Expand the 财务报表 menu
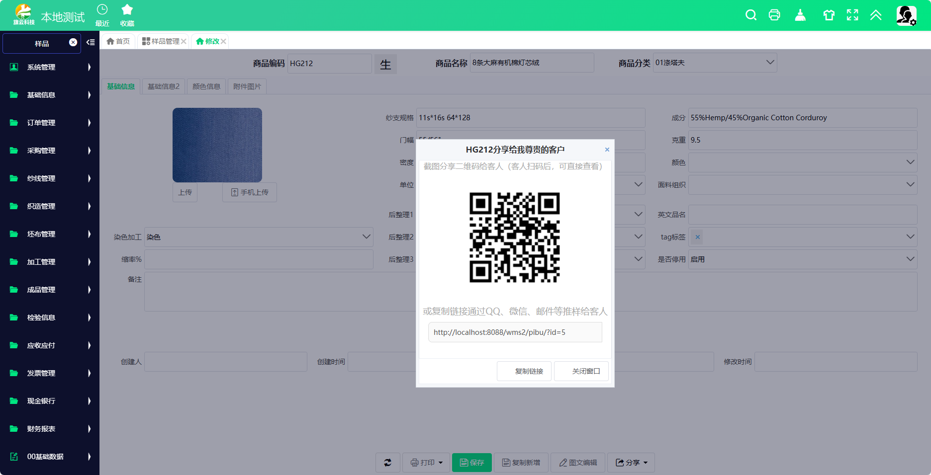Screen dimensions: 931x475 pyautogui.click(x=50, y=429)
